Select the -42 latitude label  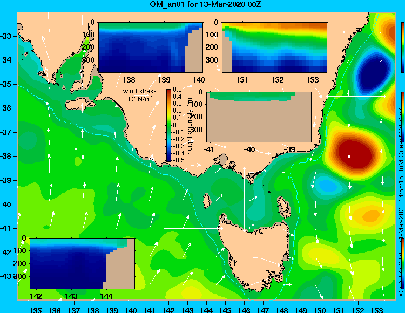coord(6,253)
